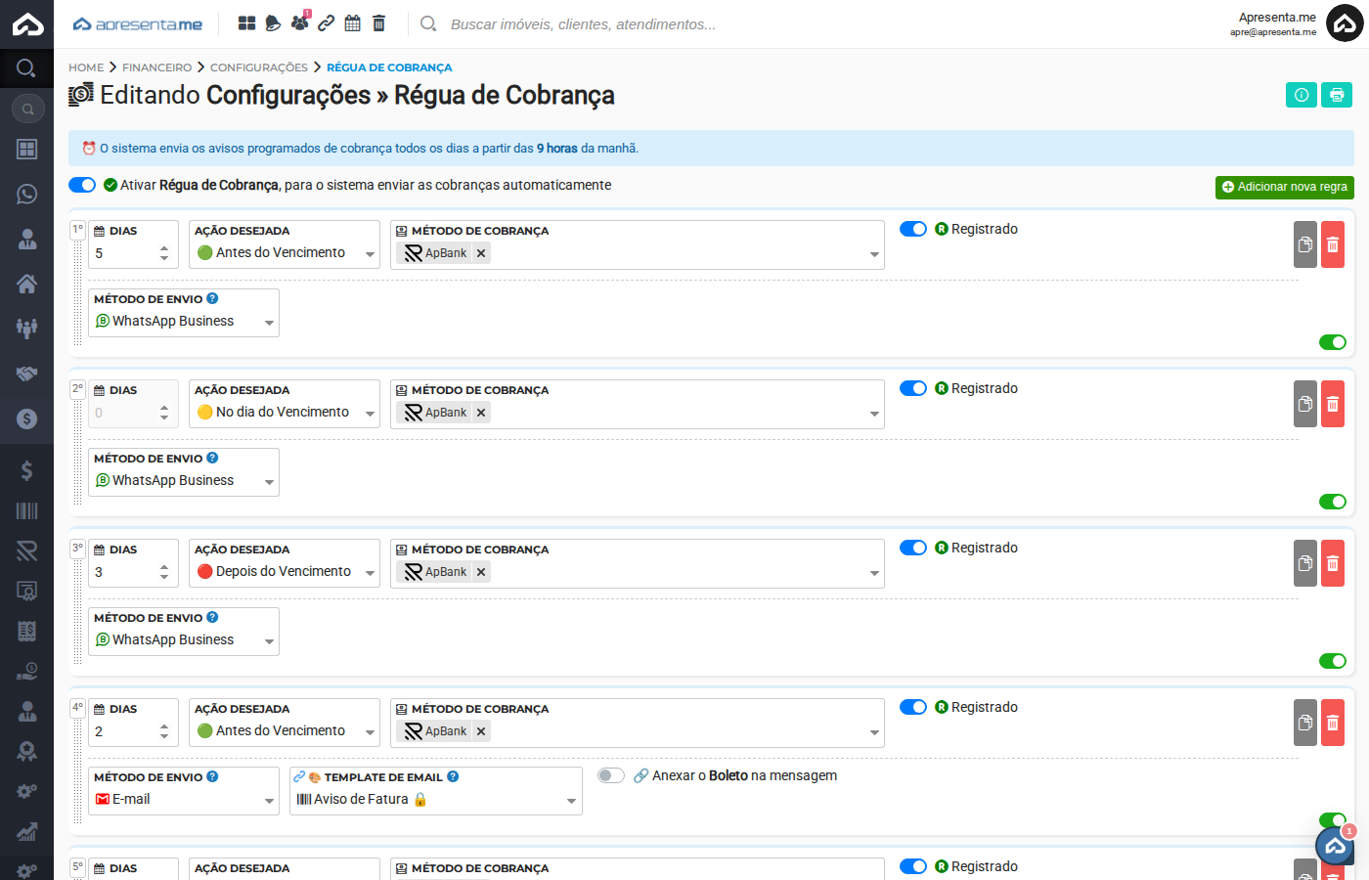Open the notifications bell icon

(x=272, y=22)
